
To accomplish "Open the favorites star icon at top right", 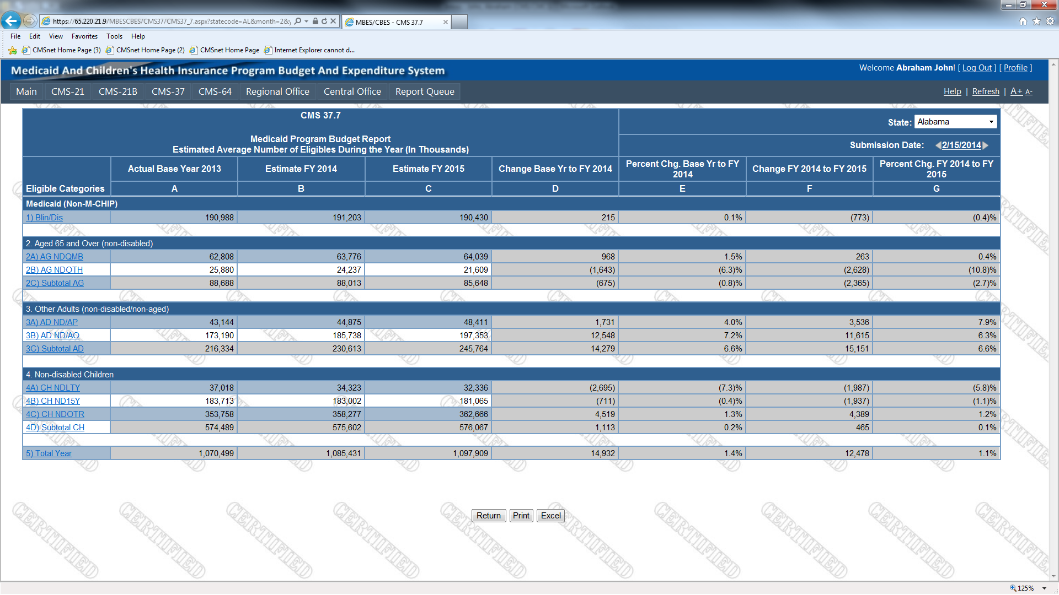I will click(1036, 21).
